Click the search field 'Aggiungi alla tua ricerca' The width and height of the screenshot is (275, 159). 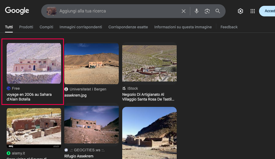click(117, 11)
